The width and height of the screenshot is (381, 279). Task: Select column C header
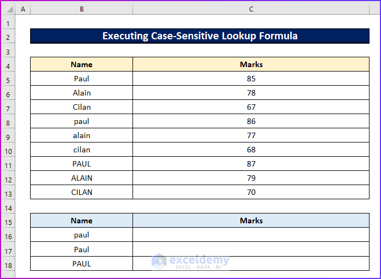tap(251, 9)
